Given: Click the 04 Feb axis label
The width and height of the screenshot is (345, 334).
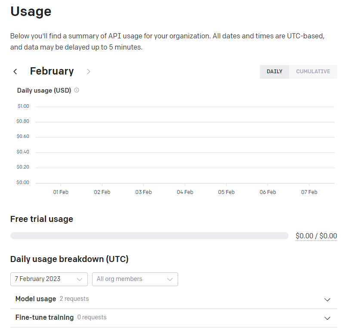Looking at the screenshot, I should pyautogui.click(x=185, y=192).
